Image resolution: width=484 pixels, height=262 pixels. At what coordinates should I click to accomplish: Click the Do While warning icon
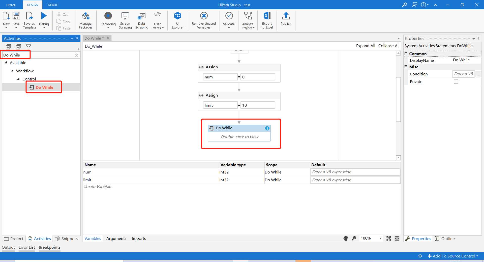click(267, 128)
